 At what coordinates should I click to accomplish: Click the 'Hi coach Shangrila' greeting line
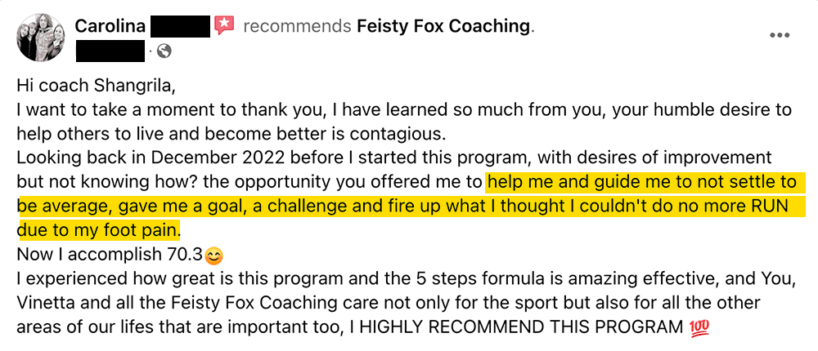tap(96, 87)
